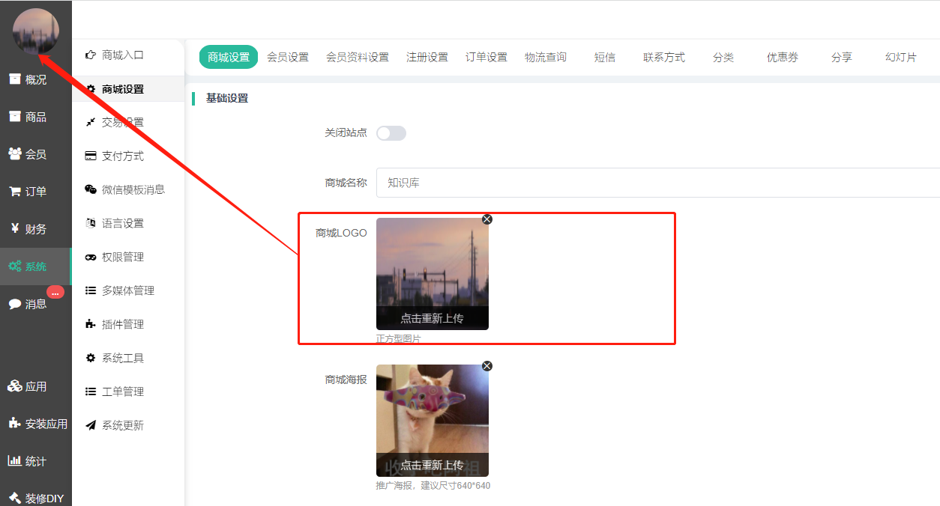Click the red message notification badge

[55, 293]
